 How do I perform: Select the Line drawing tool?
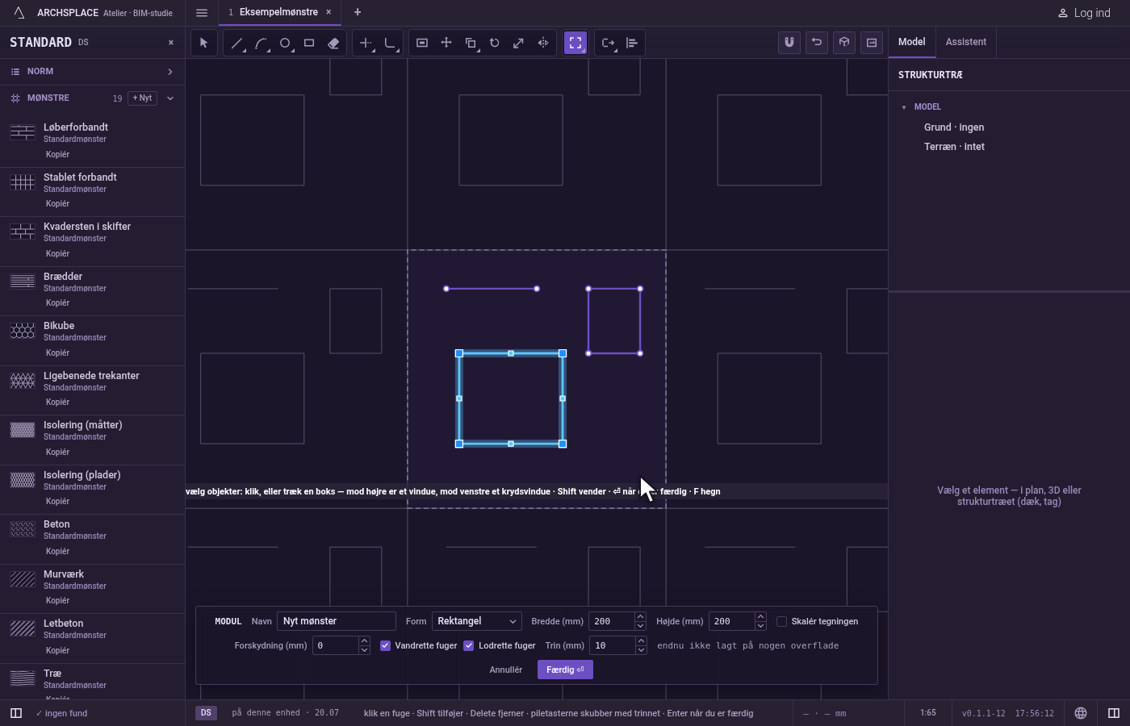236,43
